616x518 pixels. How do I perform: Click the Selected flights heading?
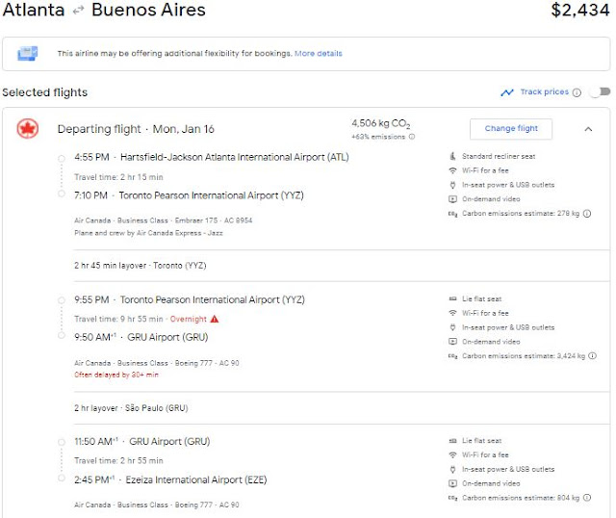(x=45, y=92)
